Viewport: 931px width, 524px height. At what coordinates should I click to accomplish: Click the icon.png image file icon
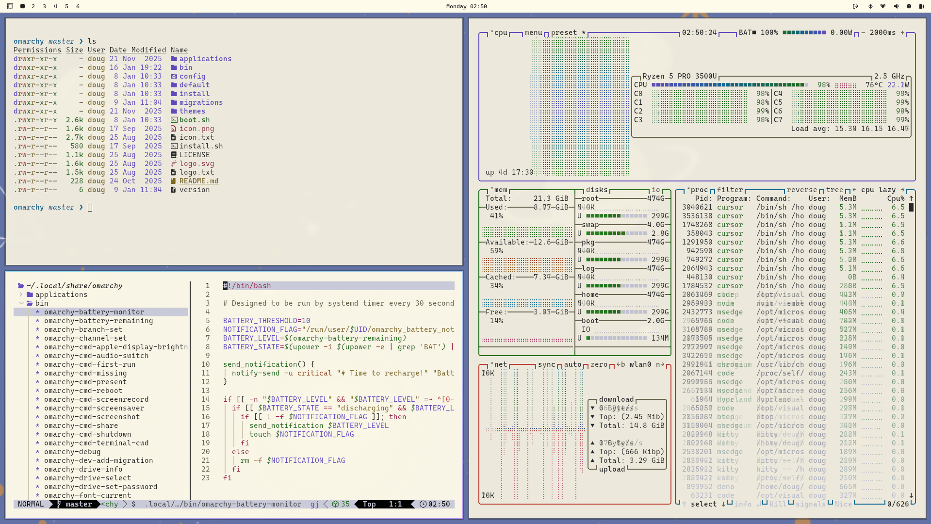(x=174, y=129)
